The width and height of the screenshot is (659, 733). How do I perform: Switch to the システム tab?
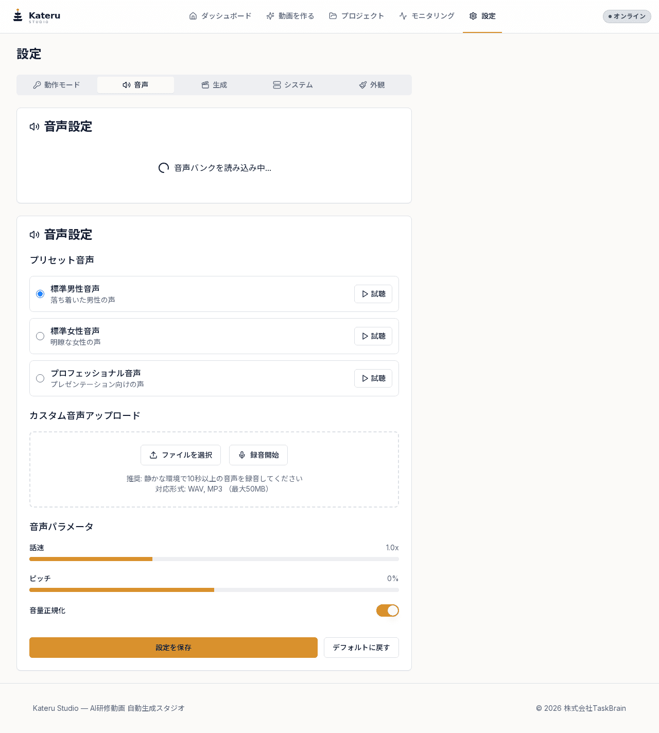(293, 85)
